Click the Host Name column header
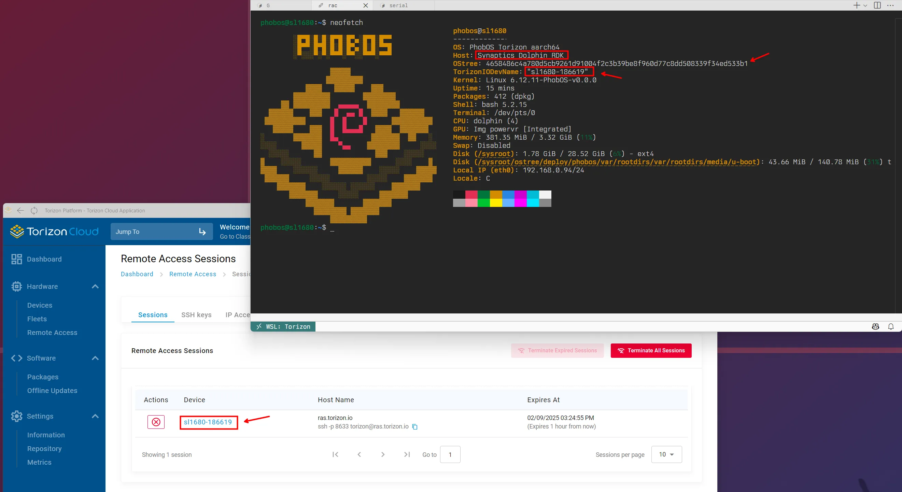 click(x=336, y=400)
